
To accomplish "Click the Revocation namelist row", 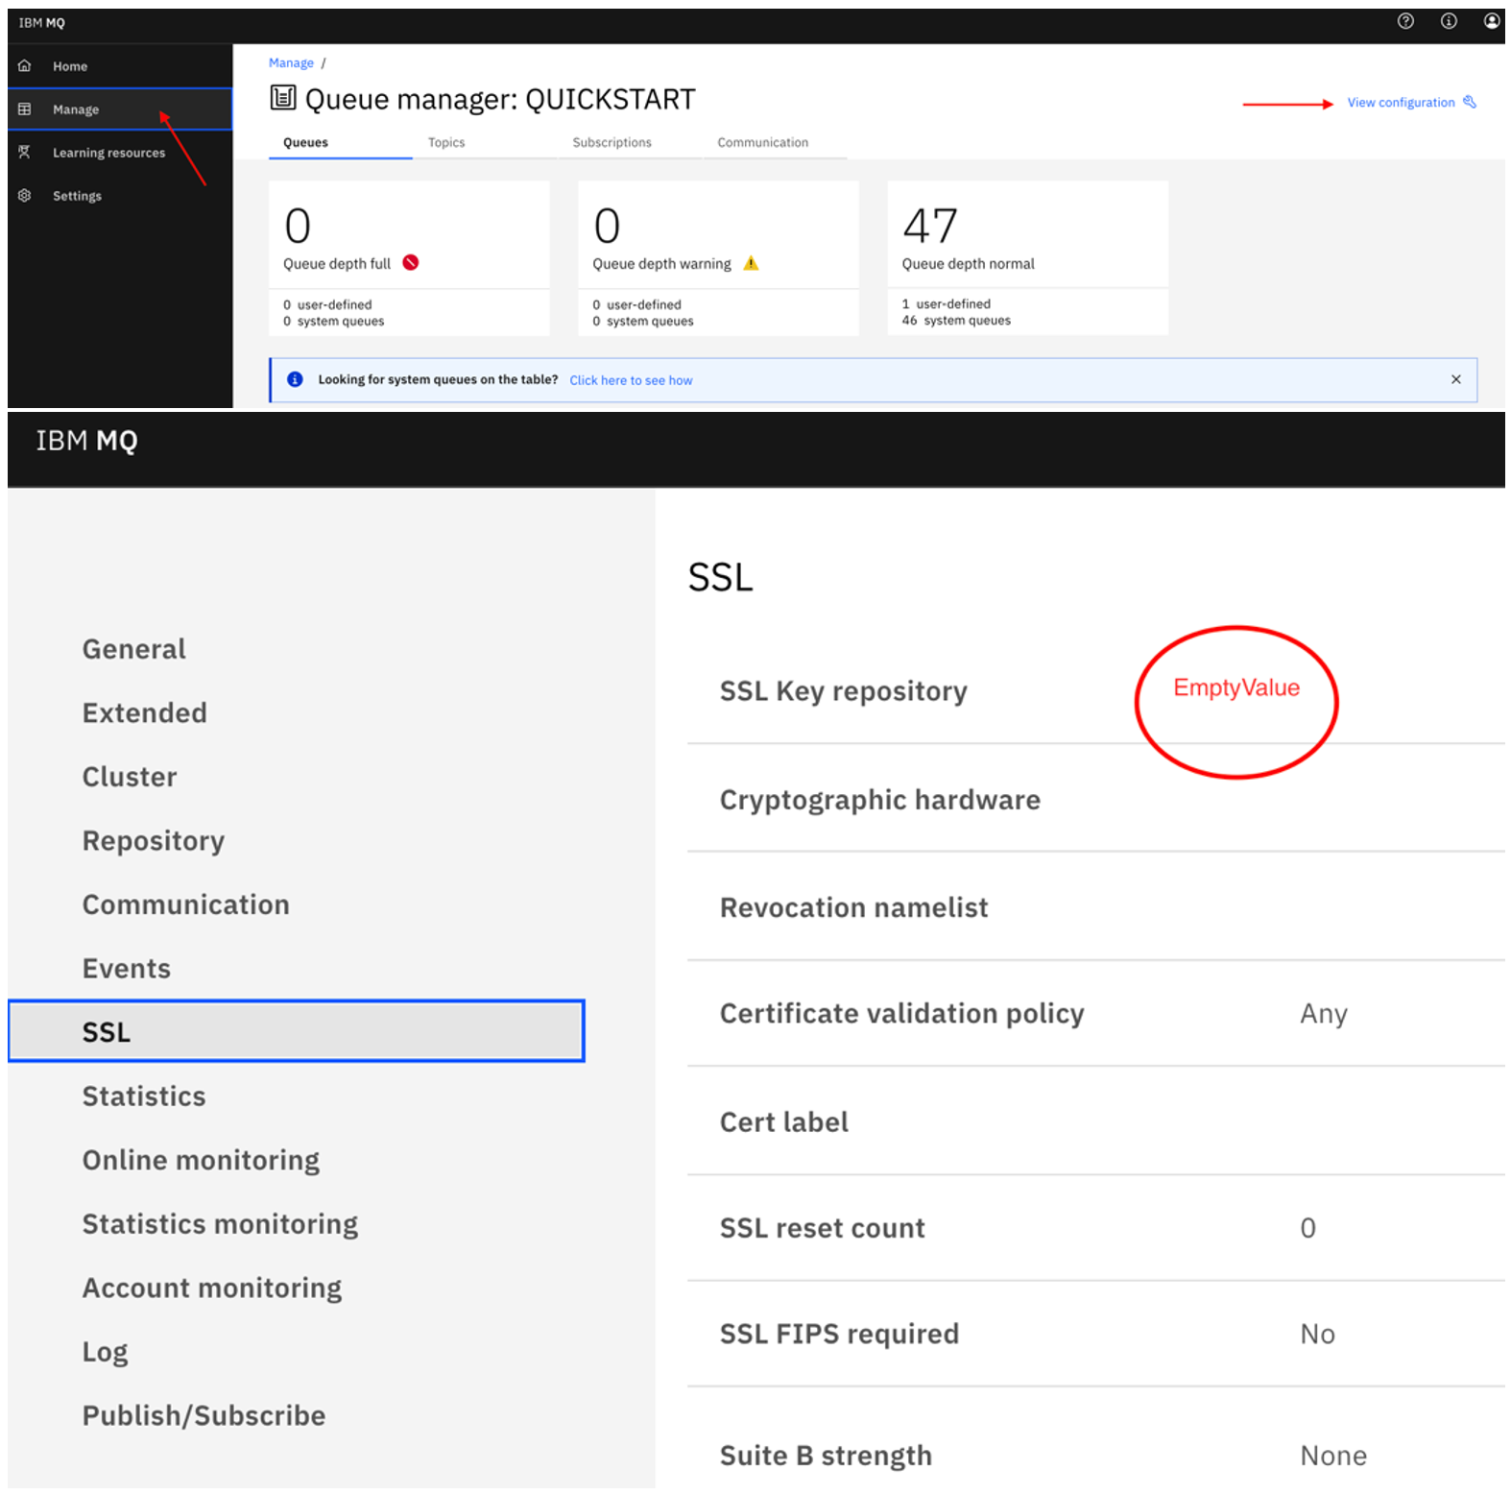I will pyautogui.click(x=1095, y=907).
